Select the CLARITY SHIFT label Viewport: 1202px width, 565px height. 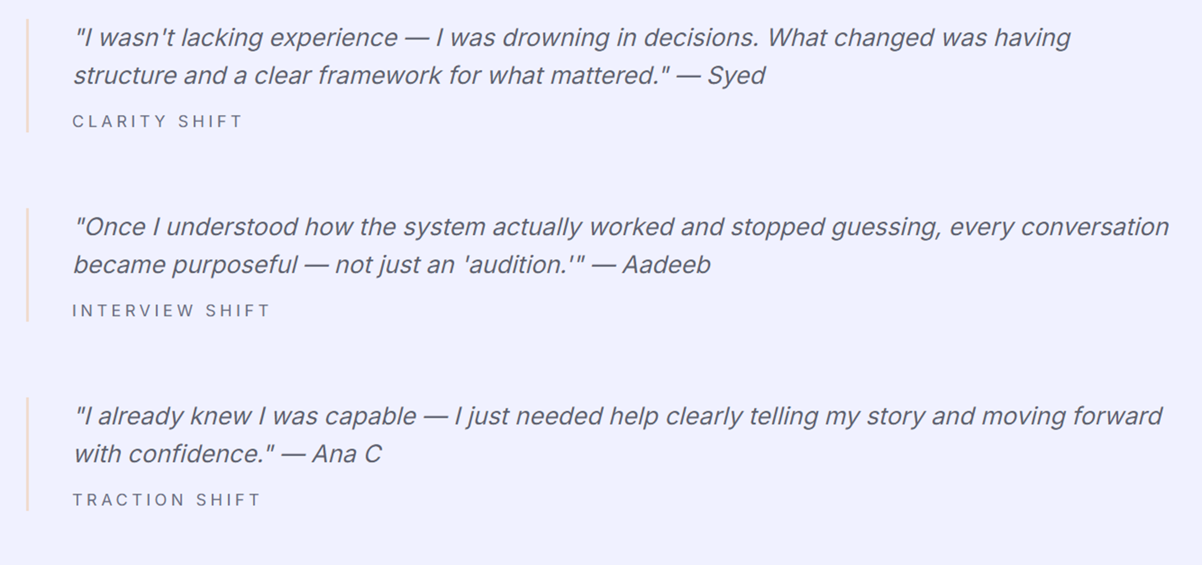[x=157, y=122]
